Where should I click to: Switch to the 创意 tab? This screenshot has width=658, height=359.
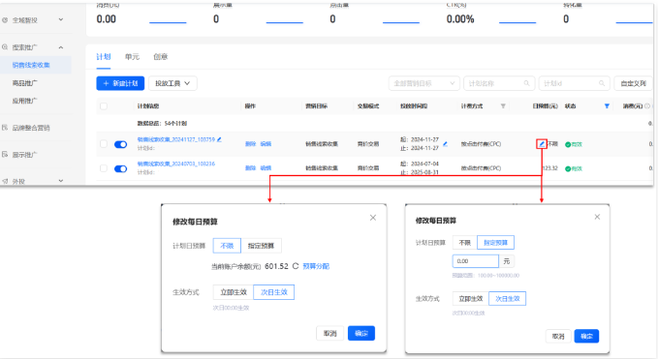[x=160, y=56]
